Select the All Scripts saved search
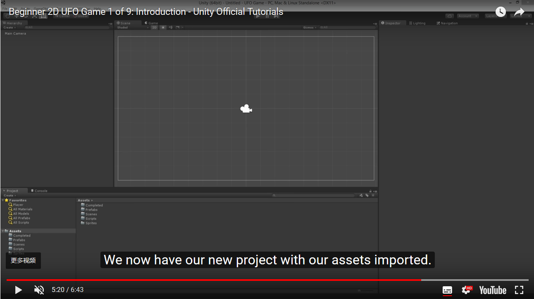Viewport: 534px width, 299px height. click(x=19, y=223)
